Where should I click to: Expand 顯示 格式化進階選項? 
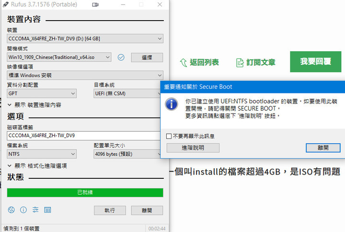[37, 166]
